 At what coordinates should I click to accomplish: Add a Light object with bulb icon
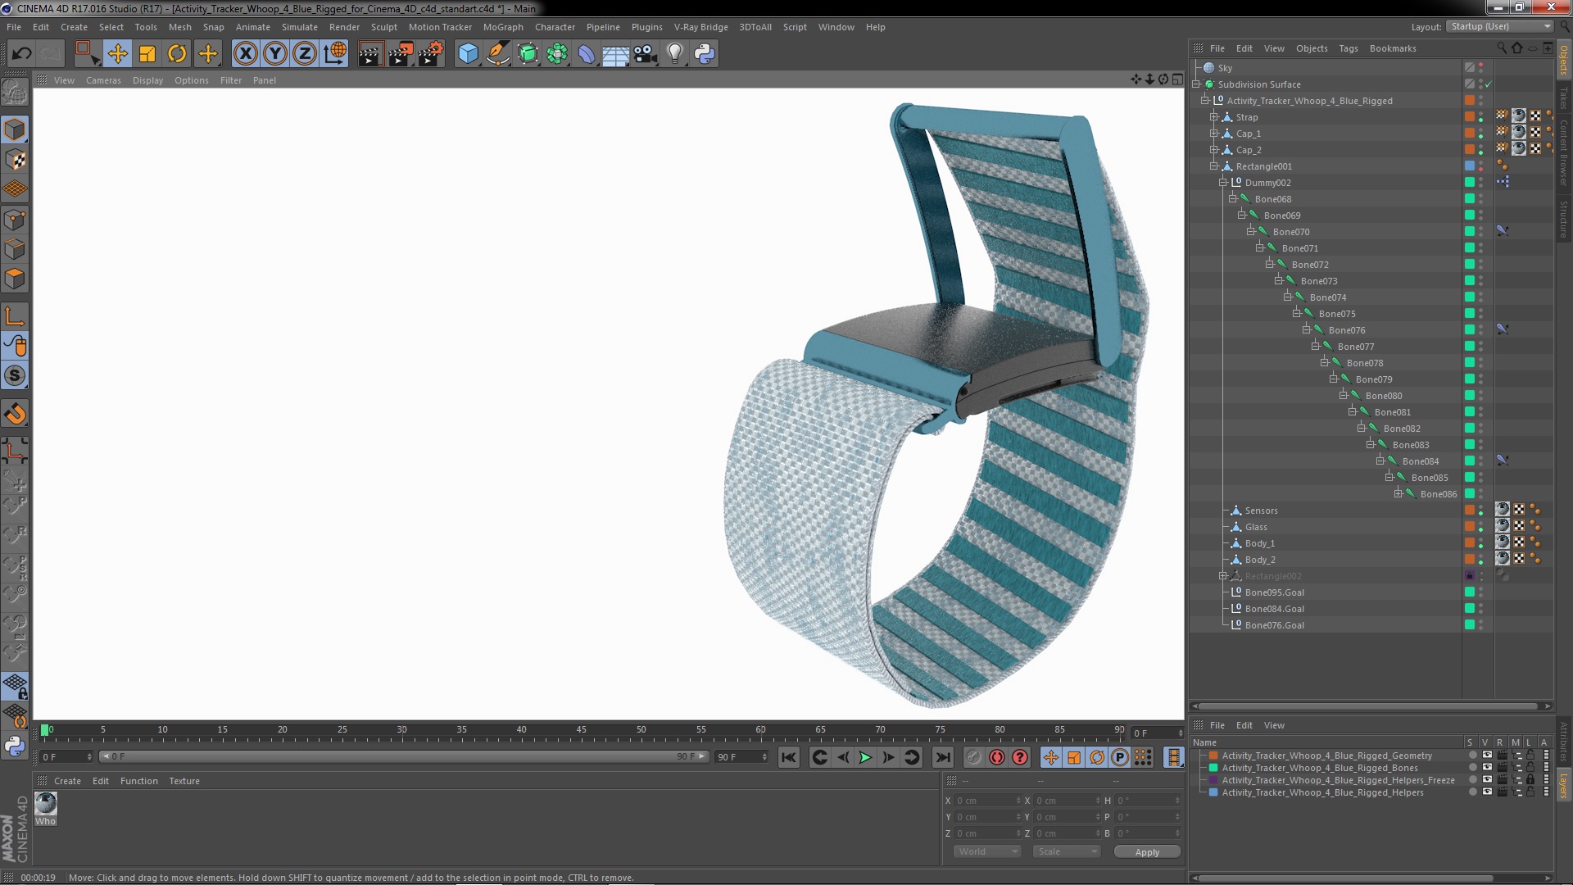pos(674,54)
